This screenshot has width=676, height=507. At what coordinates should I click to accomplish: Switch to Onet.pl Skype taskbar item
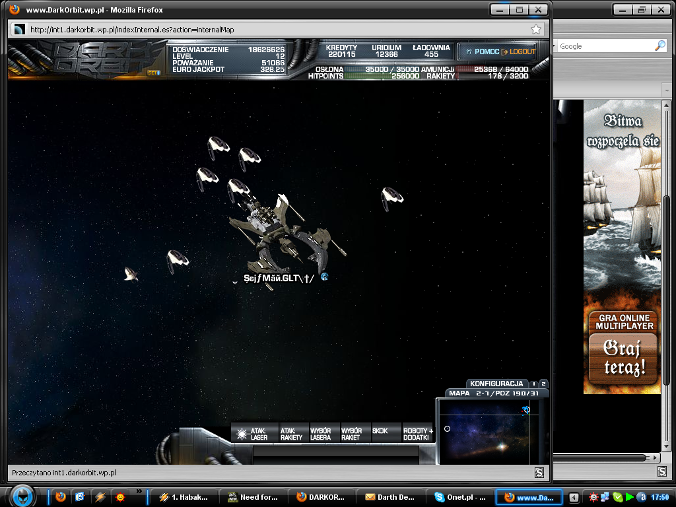[459, 497]
